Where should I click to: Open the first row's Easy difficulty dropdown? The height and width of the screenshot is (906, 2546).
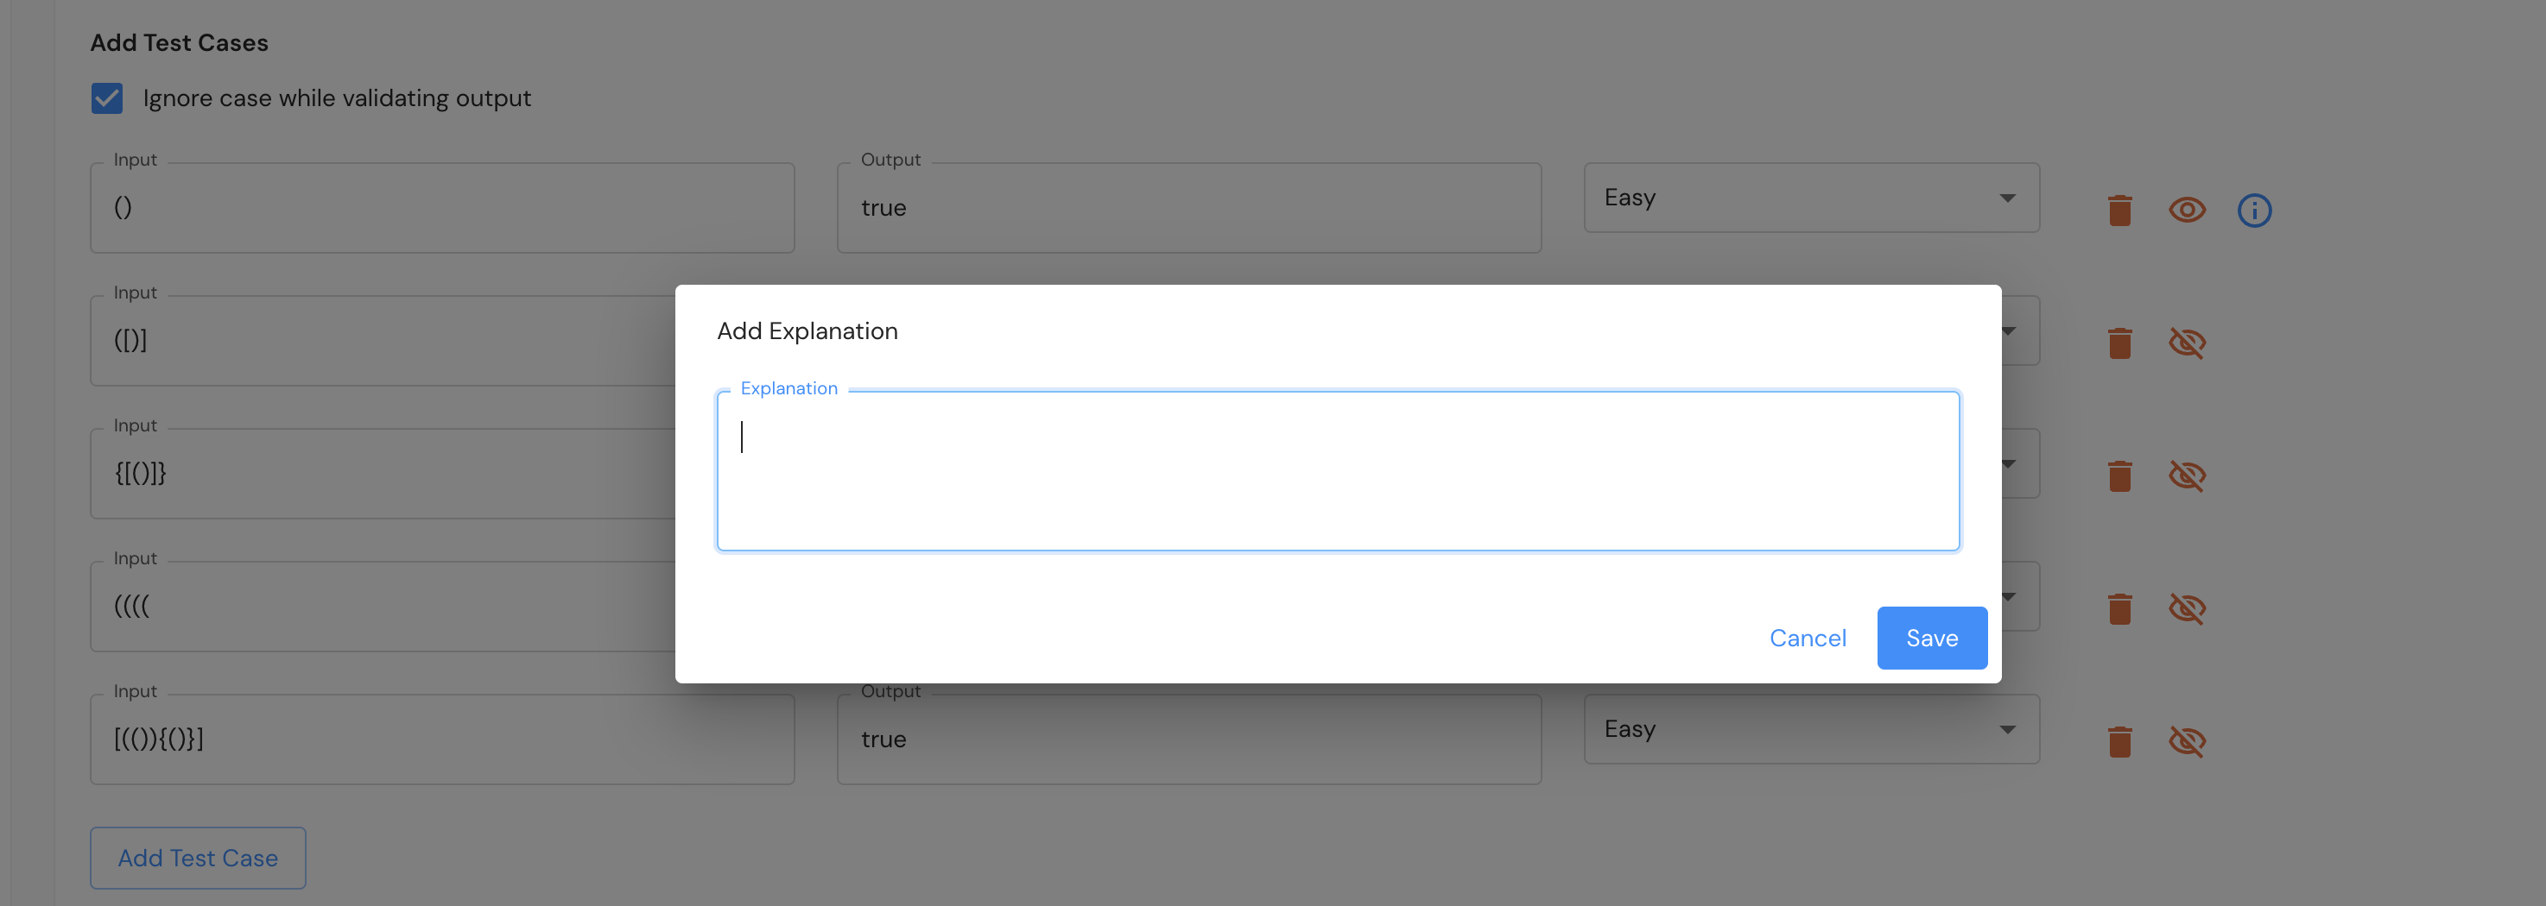point(1811,198)
